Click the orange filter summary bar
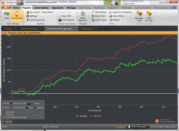 pyautogui.click(x=89, y=33)
